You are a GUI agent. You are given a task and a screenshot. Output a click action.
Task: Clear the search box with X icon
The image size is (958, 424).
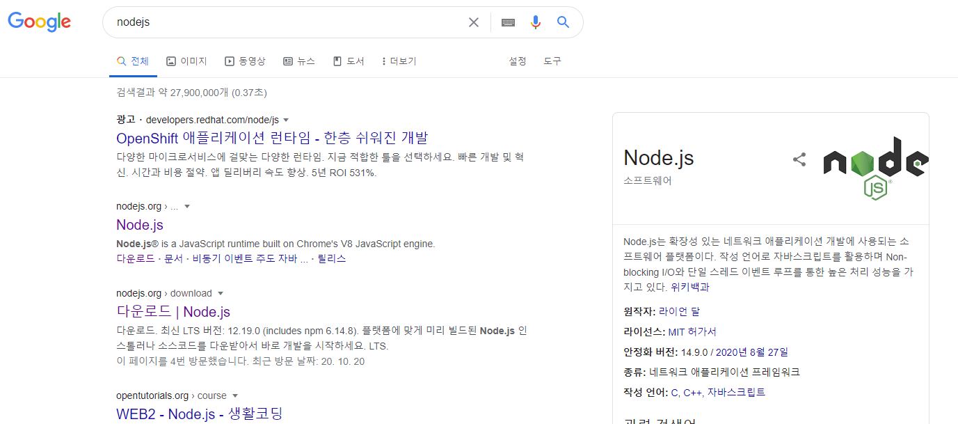click(x=474, y=22)
